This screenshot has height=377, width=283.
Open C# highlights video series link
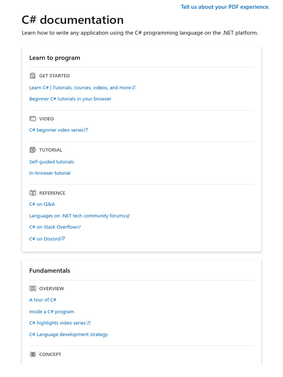(x=57, y=323)
